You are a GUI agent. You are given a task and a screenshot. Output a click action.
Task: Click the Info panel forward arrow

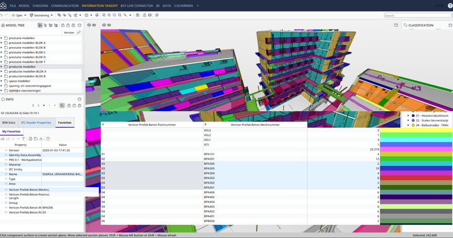pyautogui.click(x=49, y=106)
